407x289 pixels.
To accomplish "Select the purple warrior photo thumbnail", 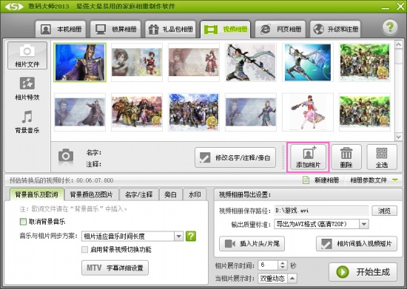I will click(x=80, y=63).
